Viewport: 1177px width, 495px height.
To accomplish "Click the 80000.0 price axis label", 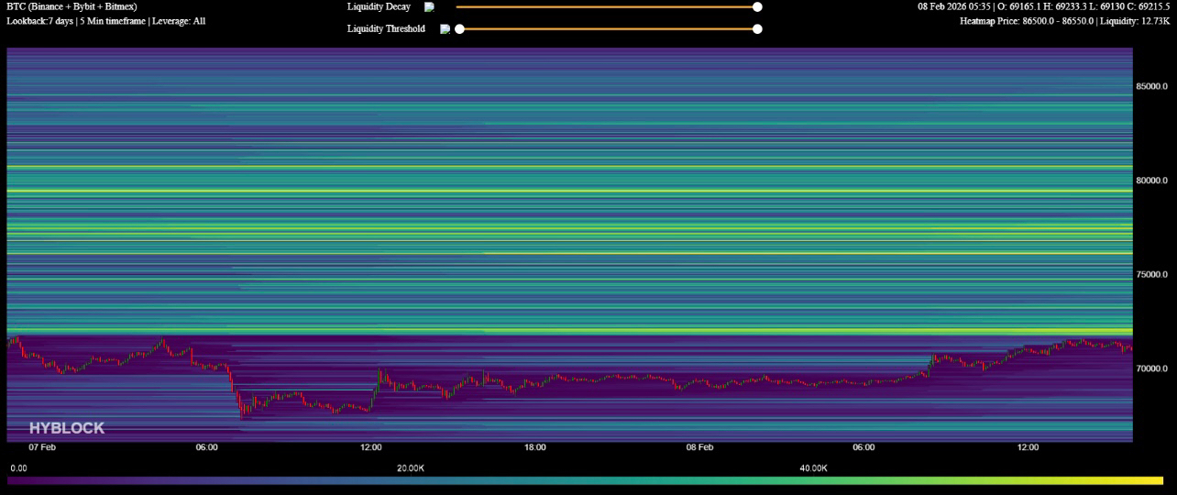I will [1154, 181].
